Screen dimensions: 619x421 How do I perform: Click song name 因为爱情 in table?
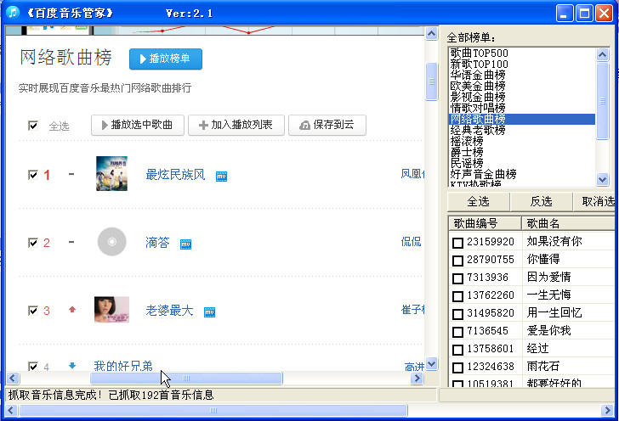pos(548,277)
